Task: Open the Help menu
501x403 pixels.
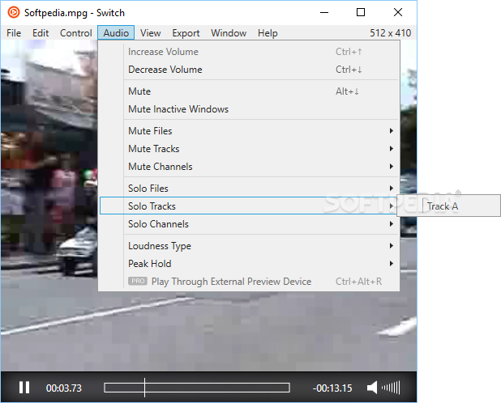Action: [x=268, y=33]
